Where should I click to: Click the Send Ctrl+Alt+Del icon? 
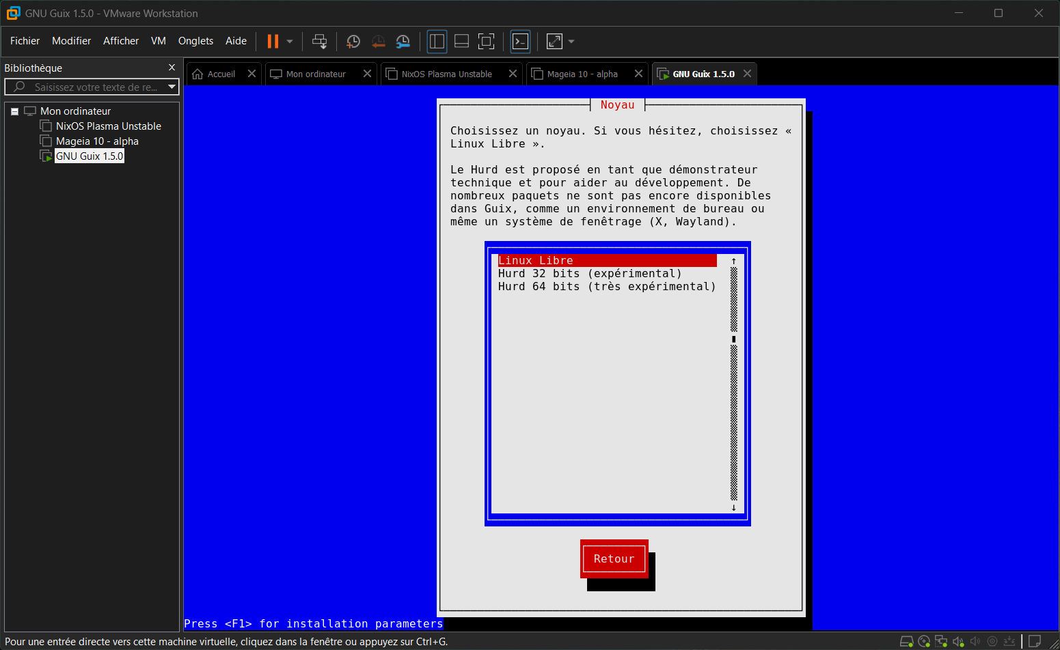coord(319,42)
